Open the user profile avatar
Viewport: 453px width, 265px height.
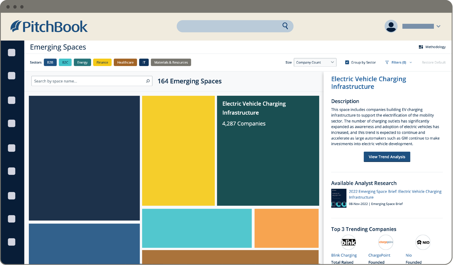click(391, 26)
